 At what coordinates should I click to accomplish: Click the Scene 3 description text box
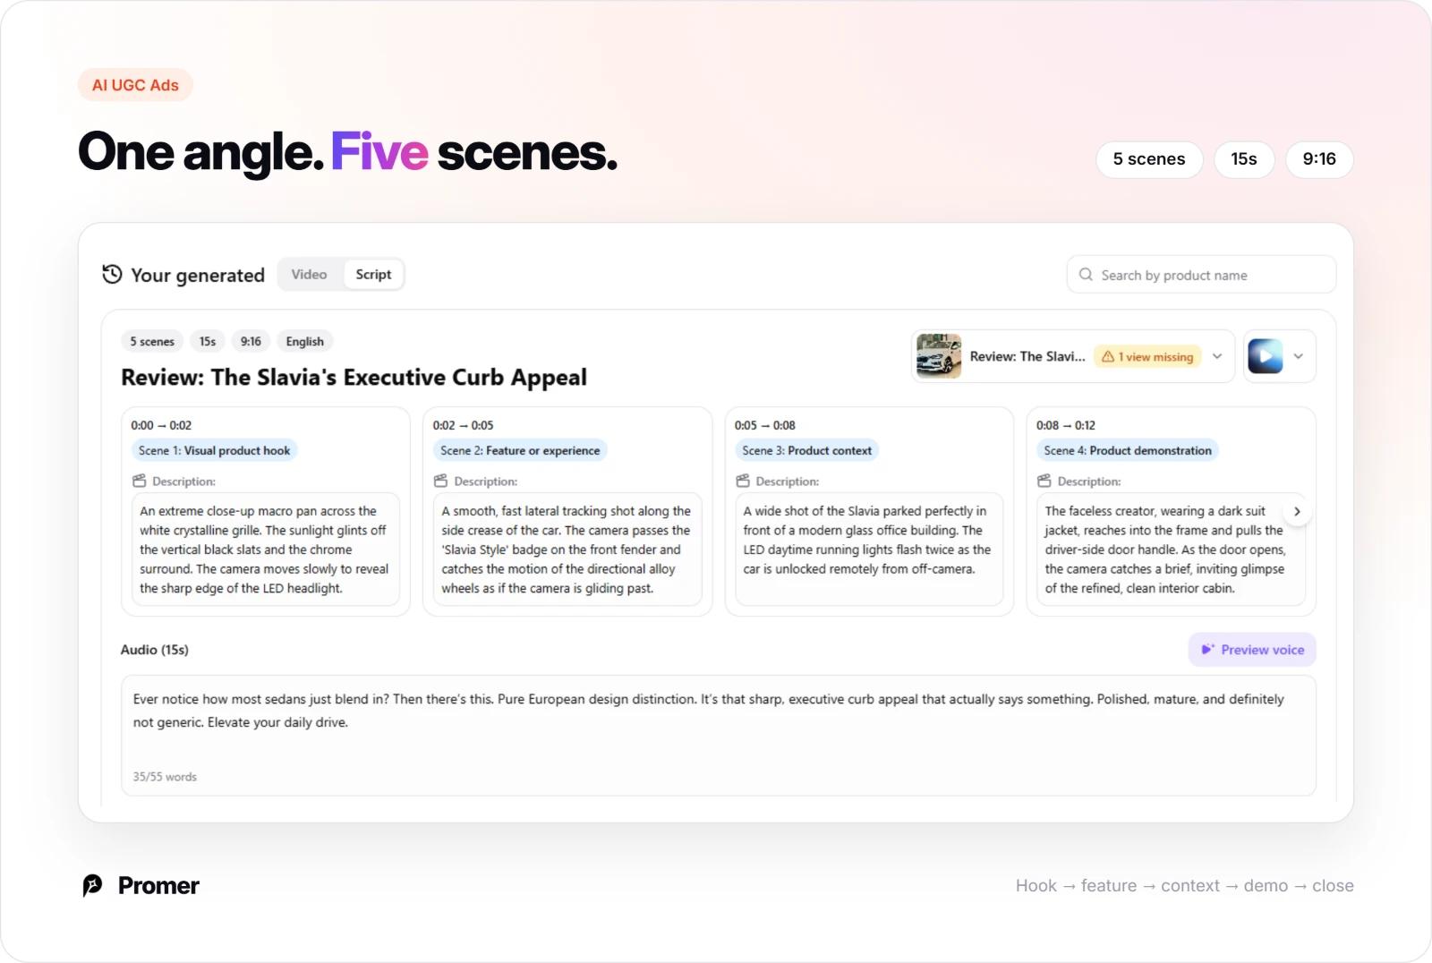click(869, 550)
